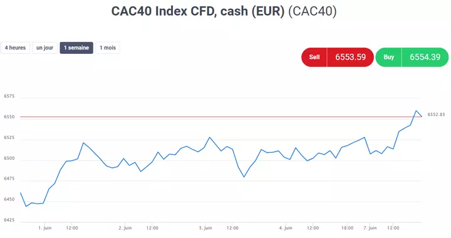
Task: Click the Sell price 6553.59
Action: point(350,57)
